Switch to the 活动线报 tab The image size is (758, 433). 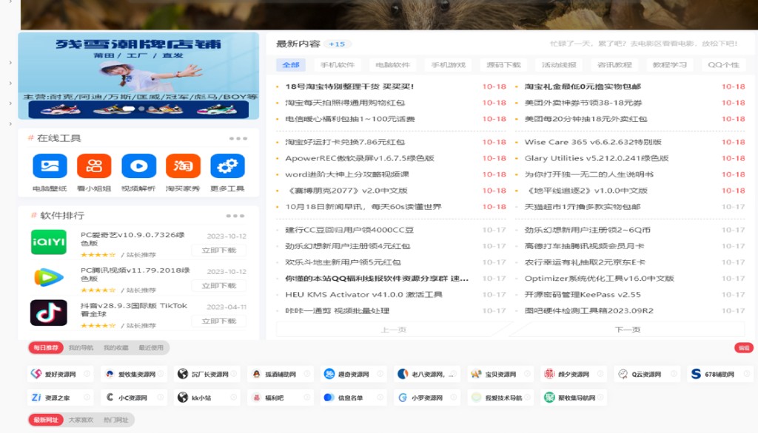(x=559, y=65)
